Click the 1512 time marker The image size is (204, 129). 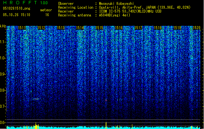[x=41, y=28]
